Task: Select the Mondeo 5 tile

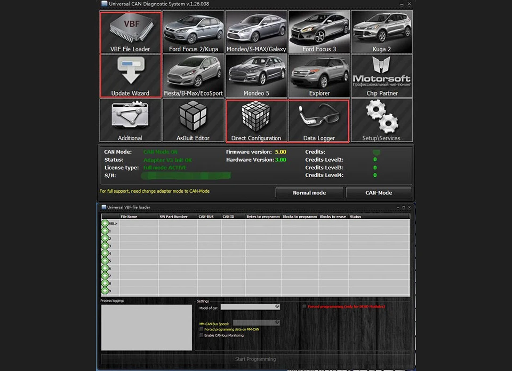Action: coord(257,76)
